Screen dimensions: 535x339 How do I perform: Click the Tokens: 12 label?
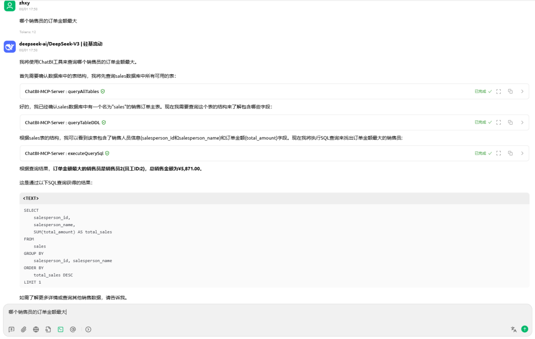coord(28,32)
